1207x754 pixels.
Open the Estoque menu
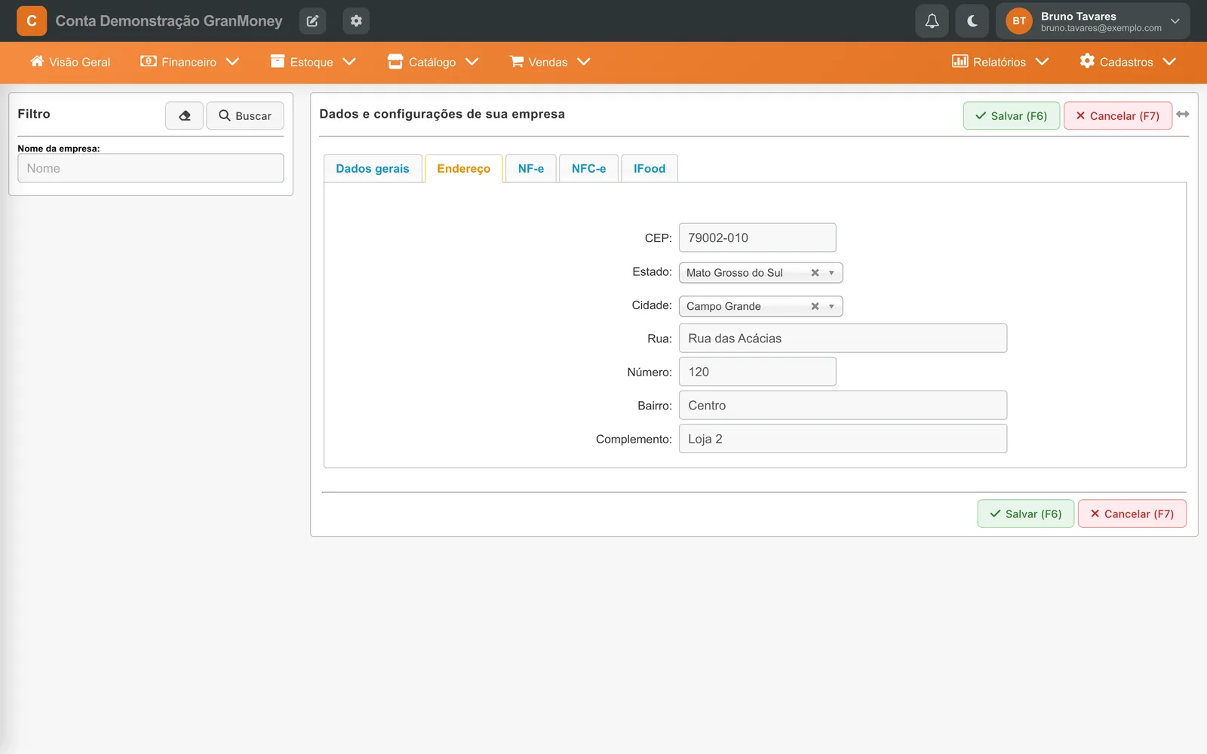[313, 62]
